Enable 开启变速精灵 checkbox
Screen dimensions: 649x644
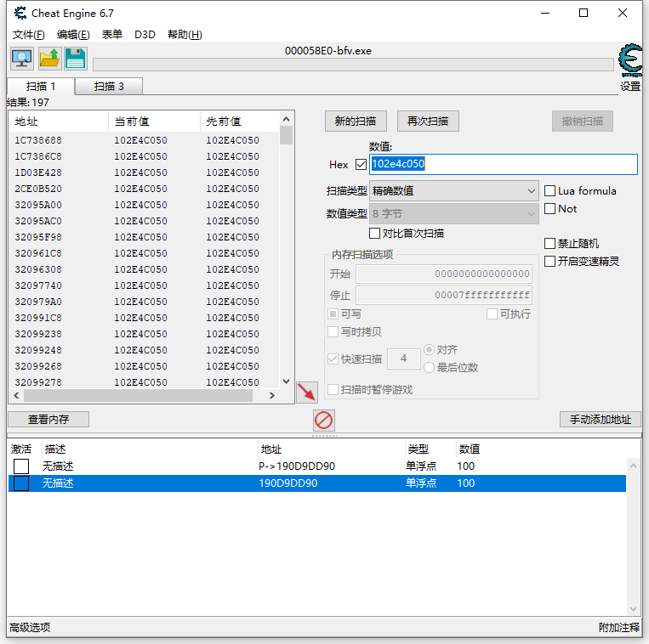[x=549, y=261]
